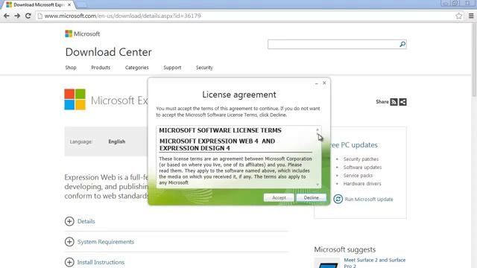Click the share network icon

402,102
